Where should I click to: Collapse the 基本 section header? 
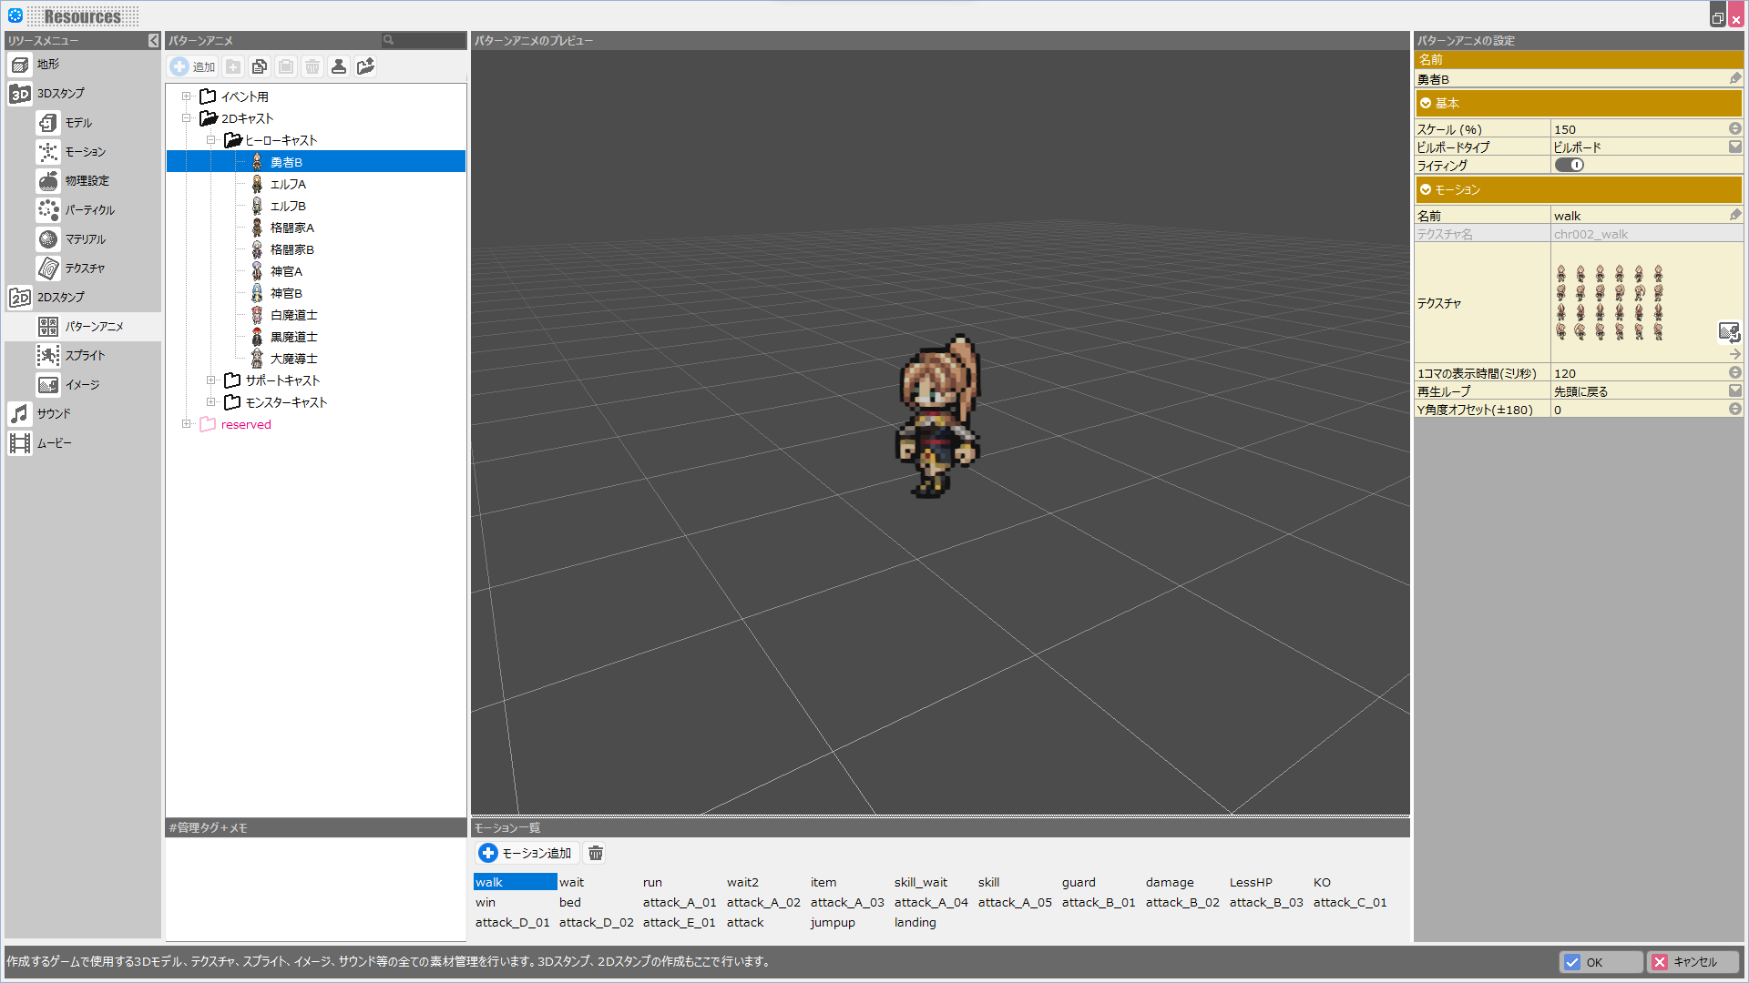point(1578,103)
